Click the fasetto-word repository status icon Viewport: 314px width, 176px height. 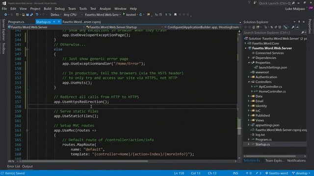coord(267,173)
